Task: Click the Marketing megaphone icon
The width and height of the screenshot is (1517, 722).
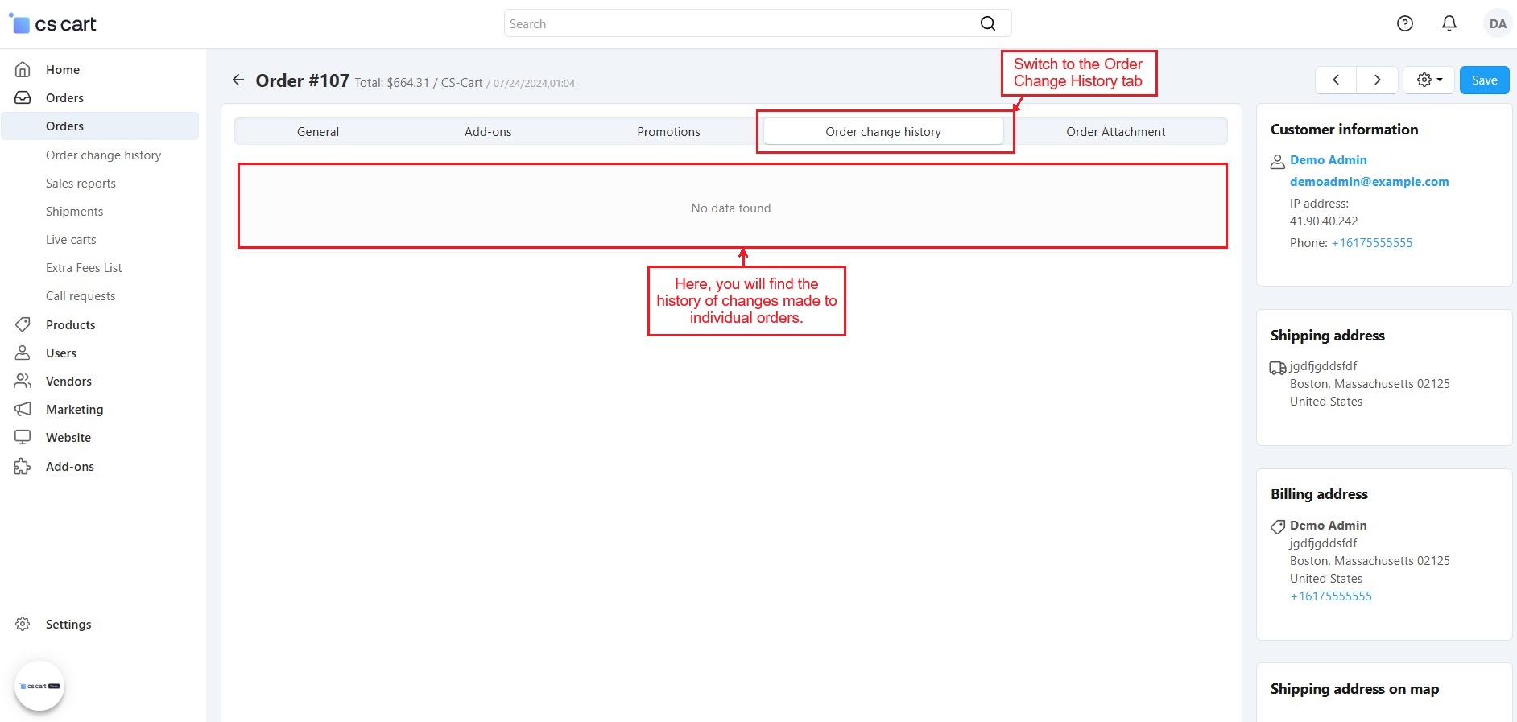Action: tap(23, 409)
